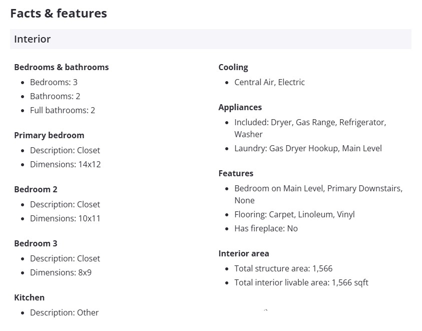Click the Full bathrooms: 2 item
This screenshot has width=422, height=331.
tap(62, 110)
